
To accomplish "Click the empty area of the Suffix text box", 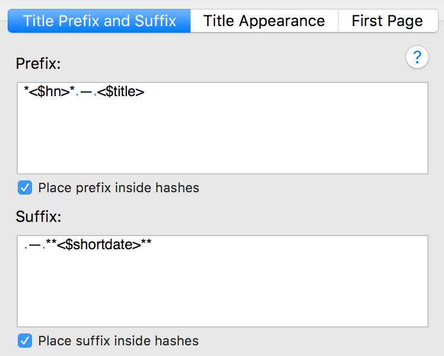I will [x=223, y=288].
